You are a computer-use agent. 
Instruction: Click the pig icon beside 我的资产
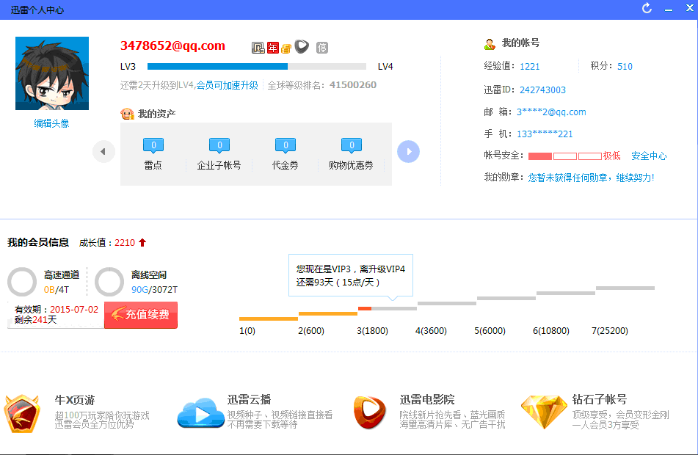coord(127,114)
